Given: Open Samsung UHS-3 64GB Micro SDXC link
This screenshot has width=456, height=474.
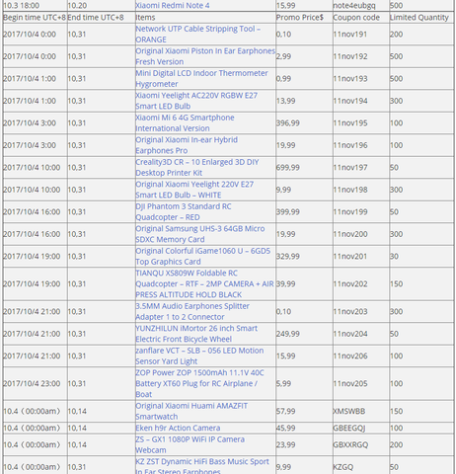Looking at the screenshot, I should [x=200, y=234].
